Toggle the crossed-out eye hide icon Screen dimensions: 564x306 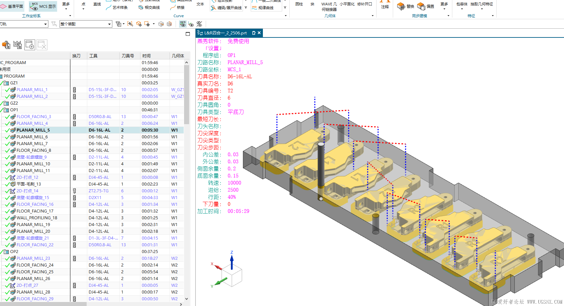tap(199, 24)
